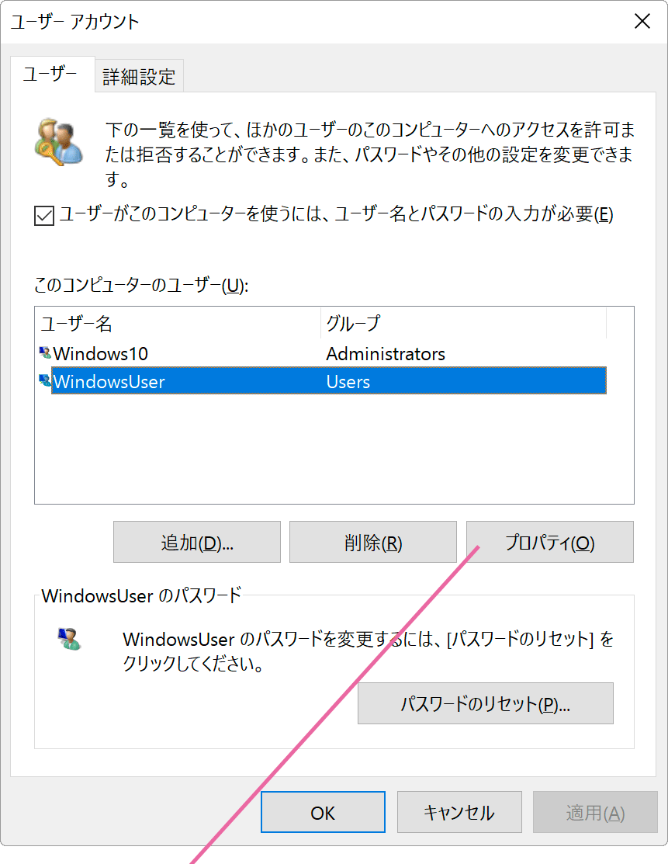668x864 pixels.
Task: Click the Users group cell
Action: point(348,381)
